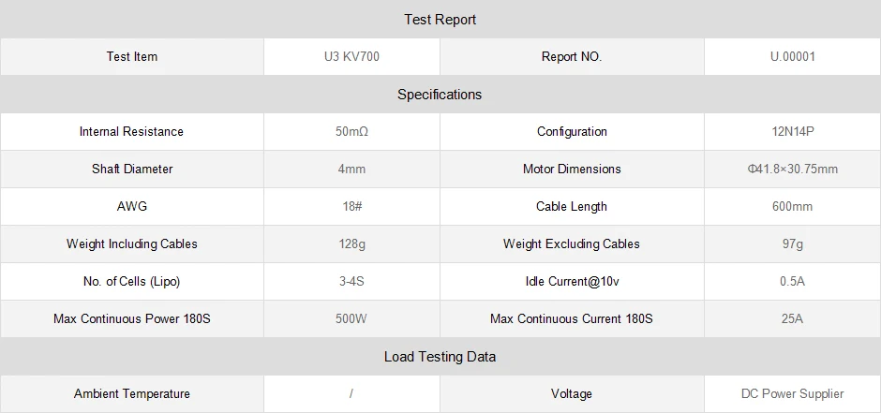Click the report number U.00001 cell
This screenshot has width=881, height=413.
coord(792,56)
